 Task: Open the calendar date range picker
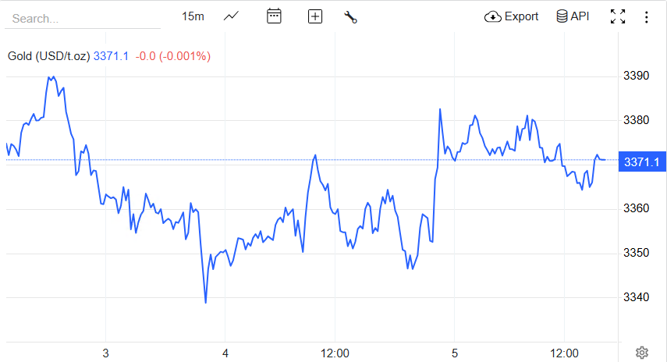click(274, 16)
